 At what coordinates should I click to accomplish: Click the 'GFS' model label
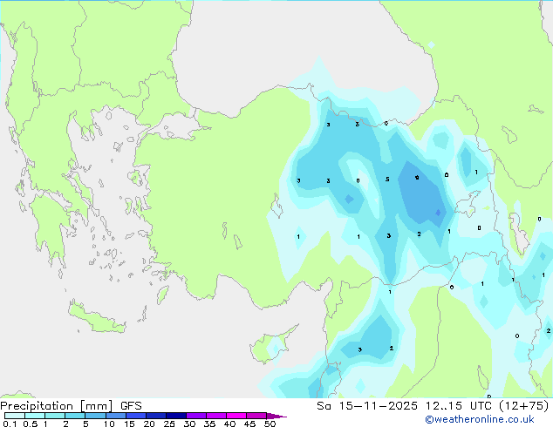[131, 406]
